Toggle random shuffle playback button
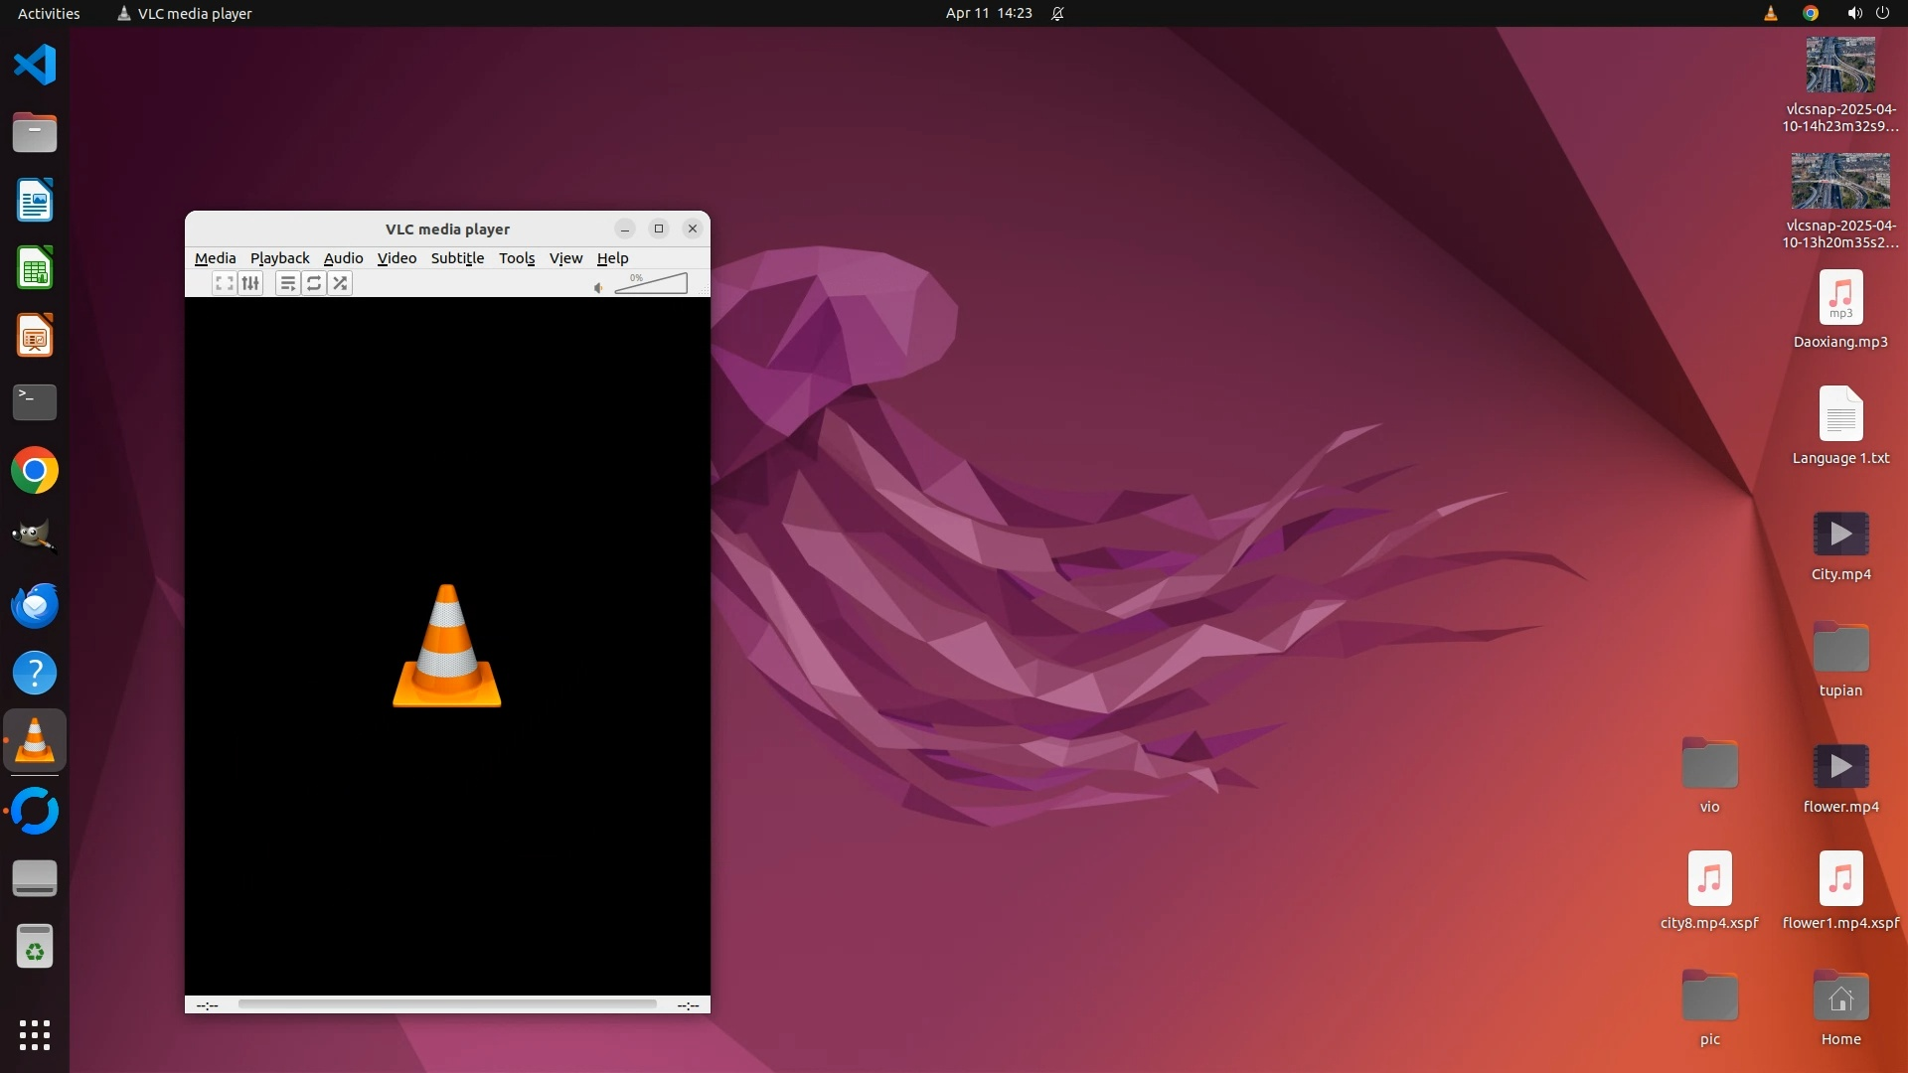 click(x=340, y=283)
